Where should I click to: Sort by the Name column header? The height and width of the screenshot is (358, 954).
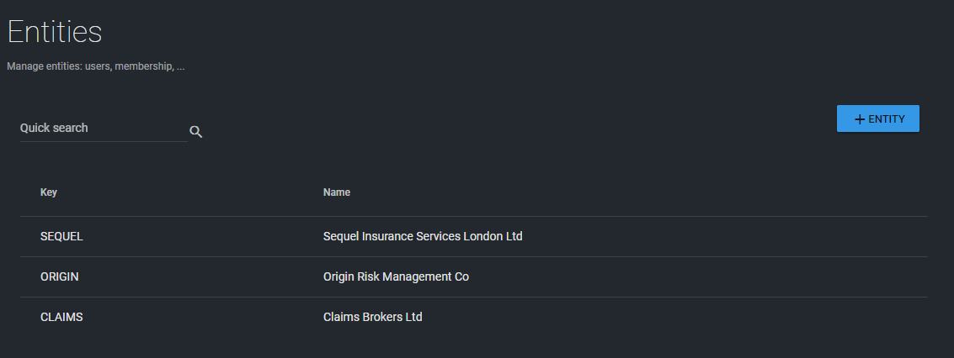(337, 192)
